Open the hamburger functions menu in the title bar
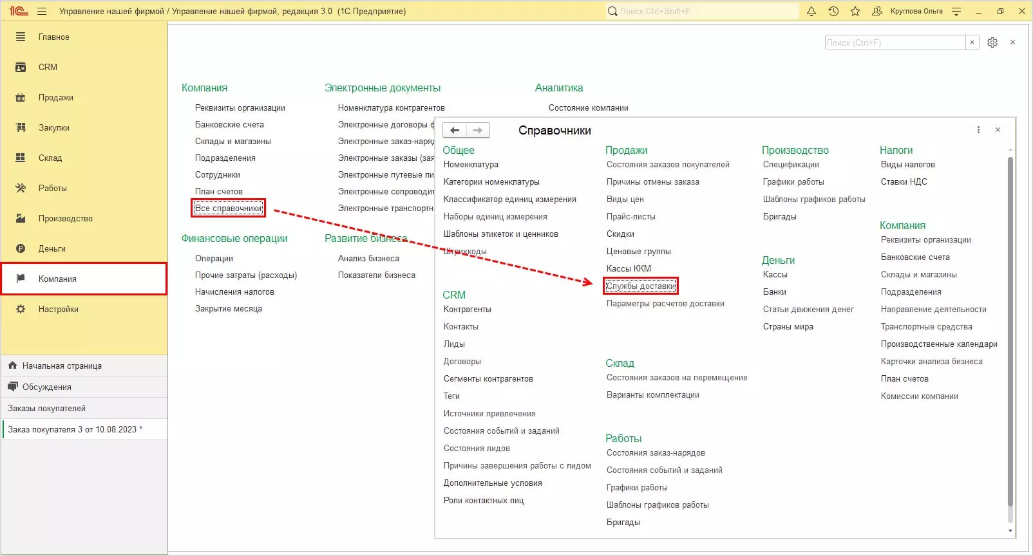The image size is (1033, 556). point(42,11)
